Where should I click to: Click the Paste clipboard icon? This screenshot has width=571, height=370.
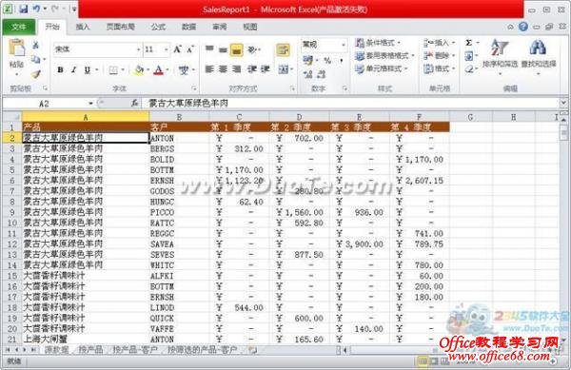16,49
